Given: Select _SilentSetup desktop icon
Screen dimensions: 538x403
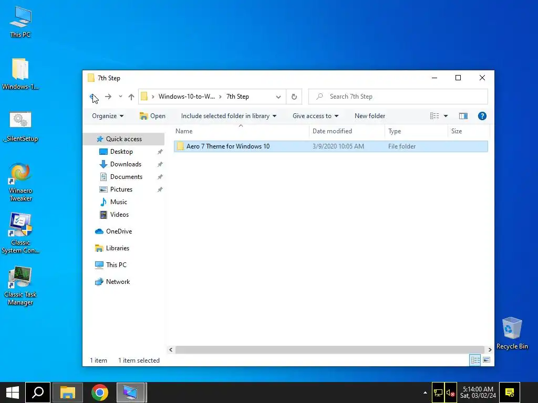Looking at the screenshot, I should point(20,126).
